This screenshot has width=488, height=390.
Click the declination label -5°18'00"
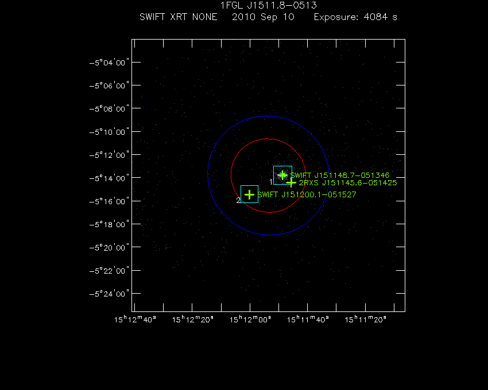(x=109, y=224)
